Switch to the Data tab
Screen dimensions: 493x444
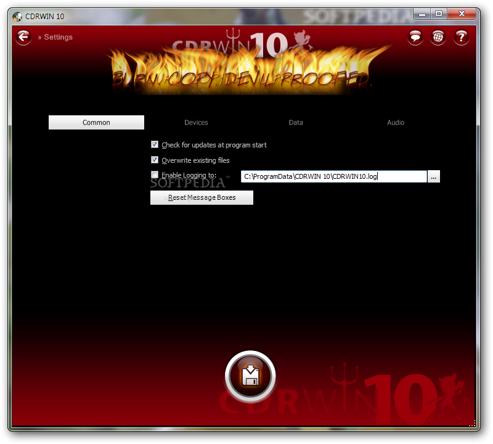click(x=296, y=122)
